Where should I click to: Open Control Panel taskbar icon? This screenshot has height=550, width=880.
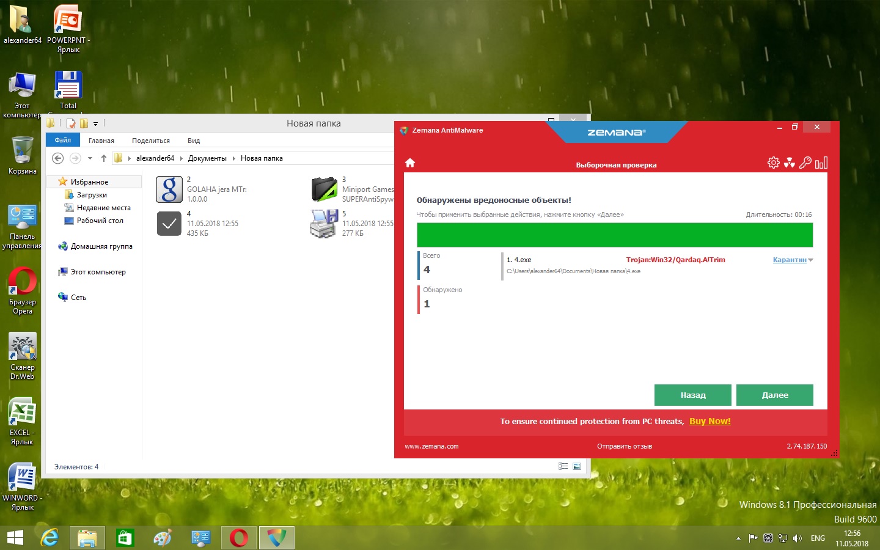(200, 538)
